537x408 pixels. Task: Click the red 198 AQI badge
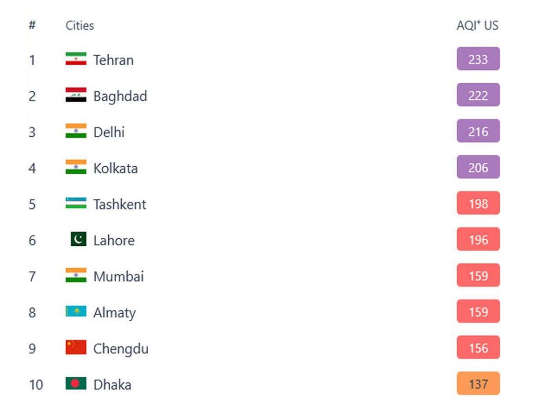pyautogui.click(x=478, y=204)
